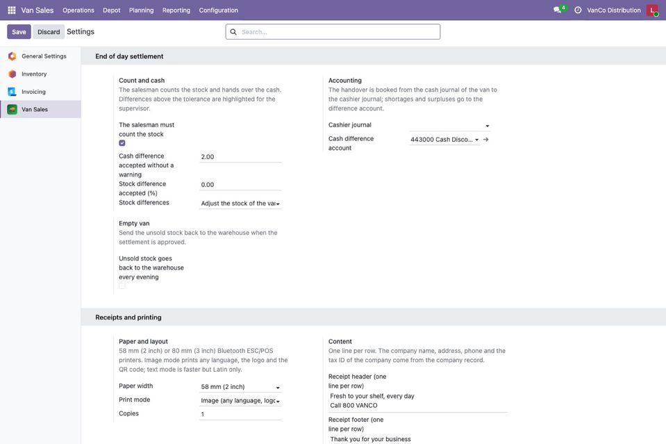Click the General Settings hexagon icon
This screenshot has width=666, height=444.
pyautogui.click(x=13, y=56)
